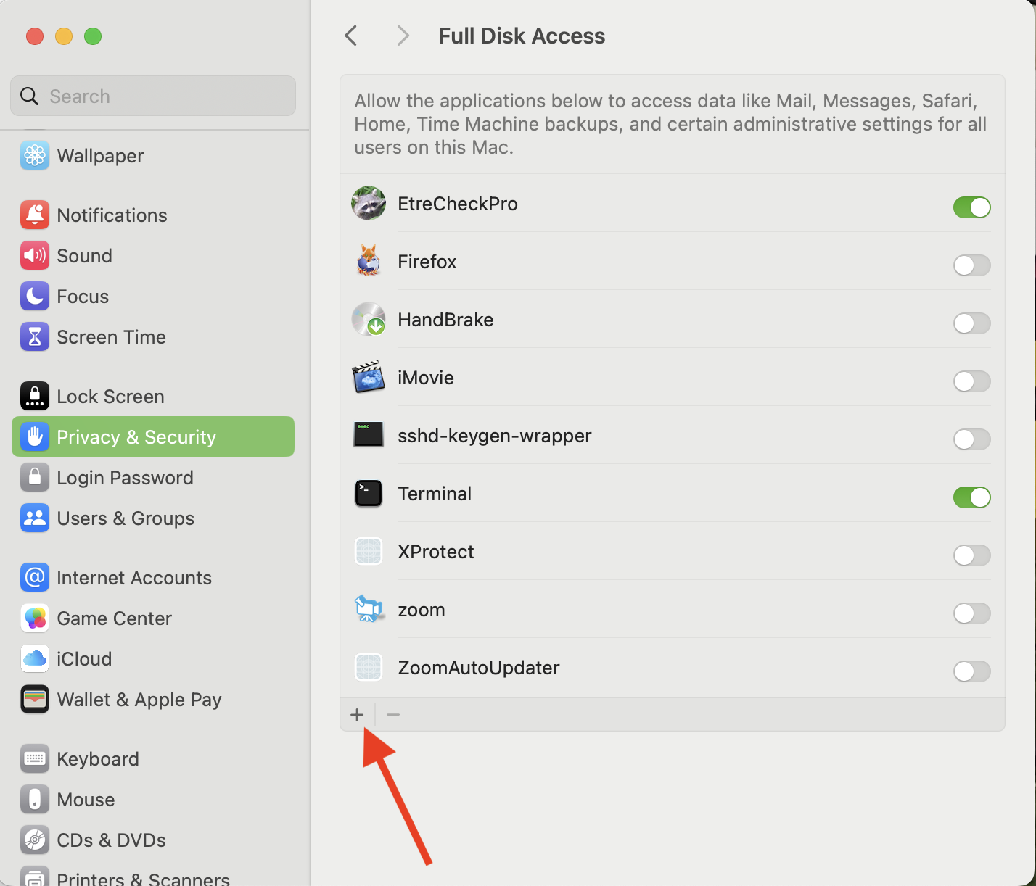Viewport: 1036px width, 886px height.
Task: Click the sshd-keygen-wrapper exec icon
Action: 369,435
